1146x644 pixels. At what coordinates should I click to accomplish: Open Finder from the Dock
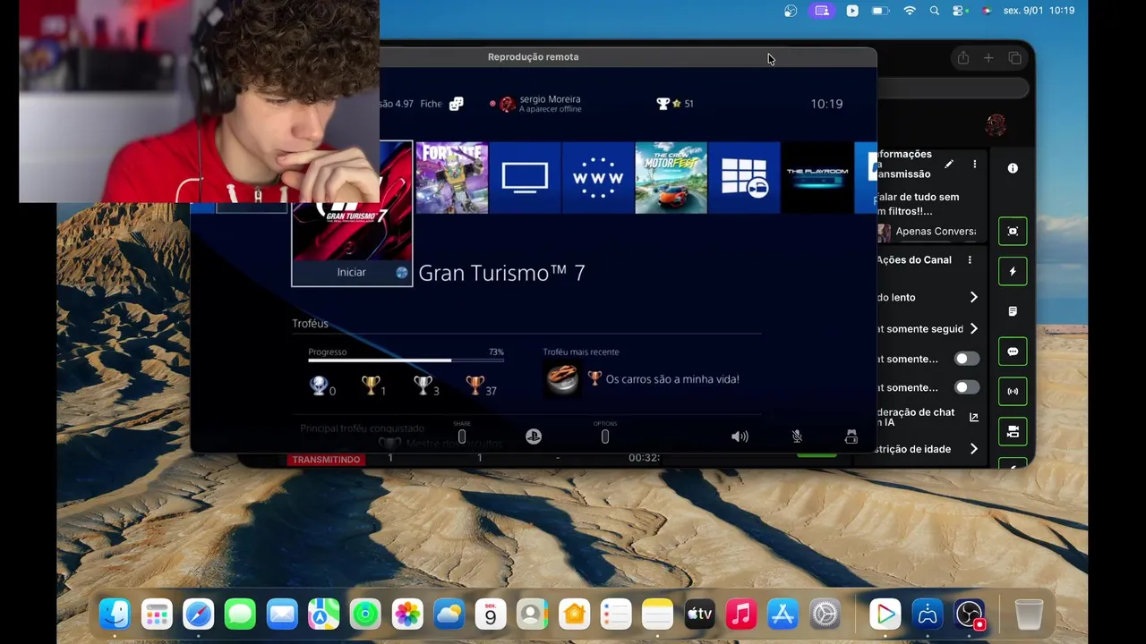[x=115, y=614]
